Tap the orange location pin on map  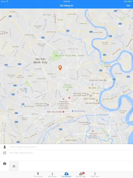(x=60, y=68)
